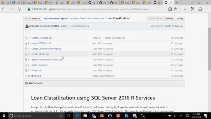Open the Branch: master dropdown
The width and height of the screenshot is (211, 119).
(33, 19)
